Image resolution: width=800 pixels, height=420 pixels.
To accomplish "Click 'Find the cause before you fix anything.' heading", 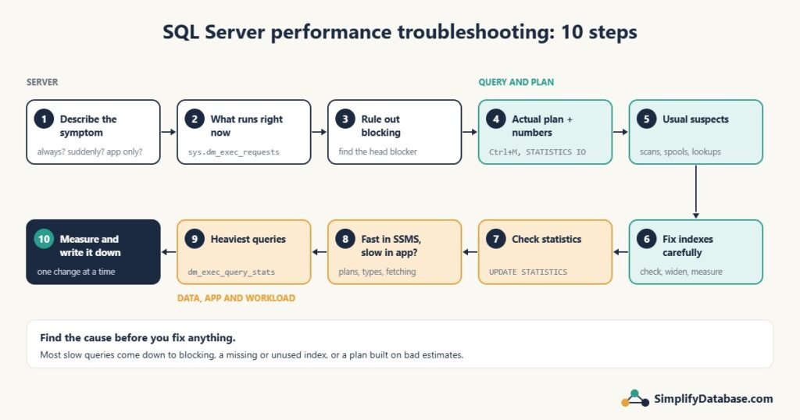I will (x=137, y=337).
